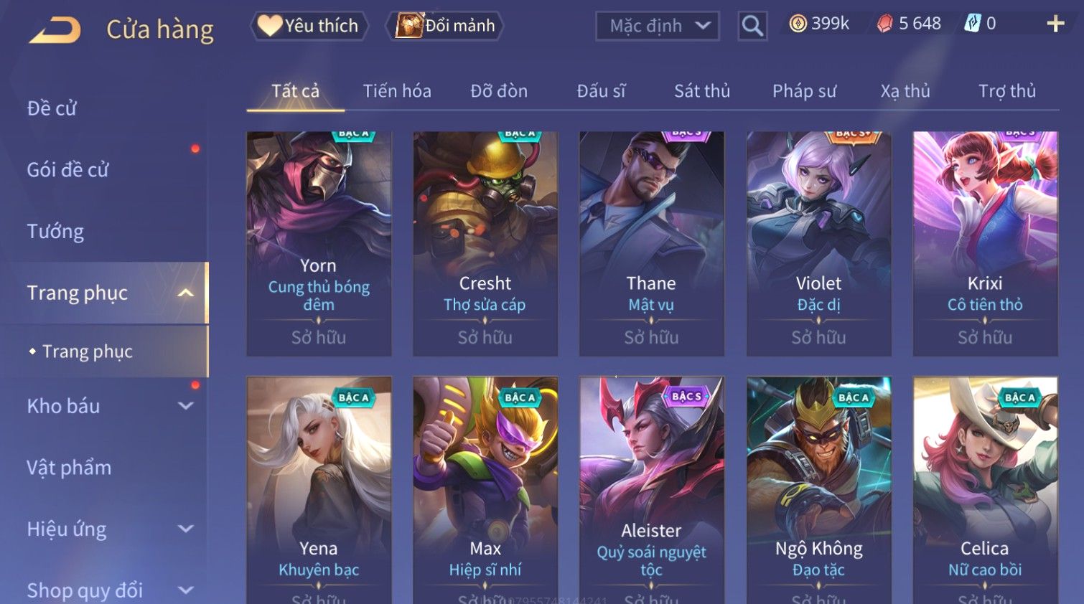
Task: Expand the Hiệu ứng sidebar section
Action: tap(186, 529)
